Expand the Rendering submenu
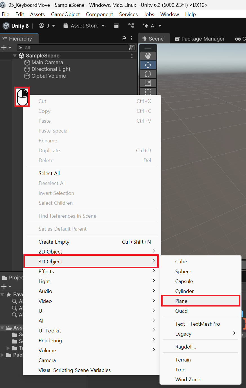The image size is (246, 388). click(x=92, y=340)
